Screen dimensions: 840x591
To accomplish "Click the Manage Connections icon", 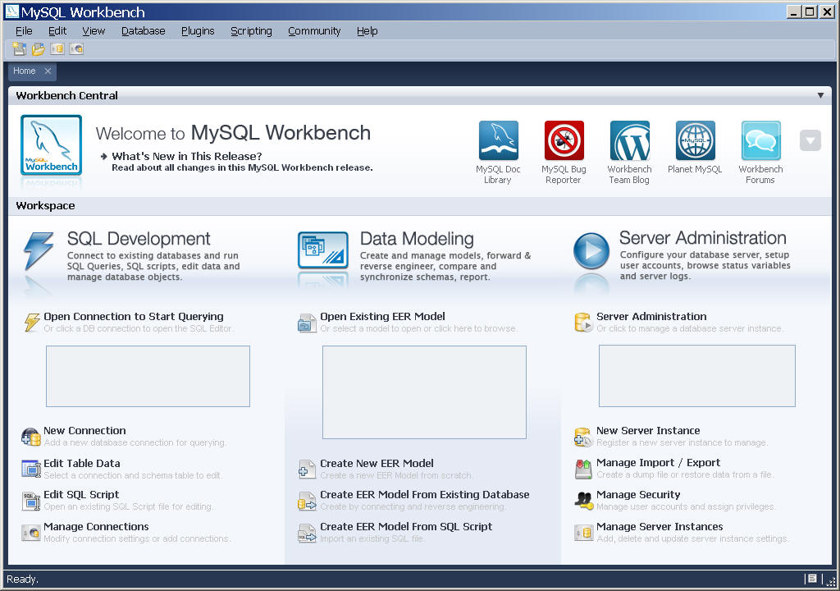I will [x=31, y=533].
